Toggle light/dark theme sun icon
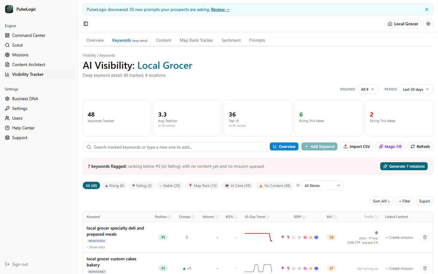Image resolution: width=438 pixels, height=274 pixels. tap(429, 24)
